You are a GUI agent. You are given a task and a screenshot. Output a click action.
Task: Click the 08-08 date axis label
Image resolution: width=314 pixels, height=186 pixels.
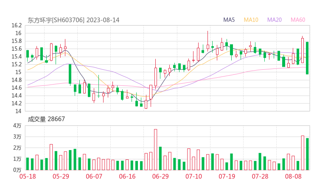[293, 176]
